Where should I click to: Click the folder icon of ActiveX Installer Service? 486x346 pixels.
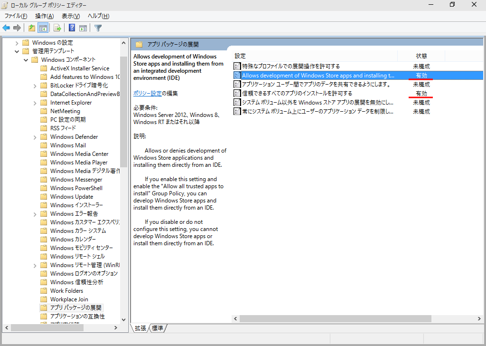[x=44, y=68]
